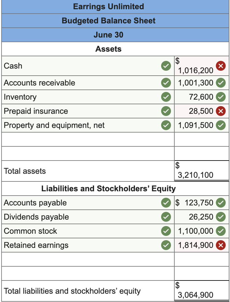Click the Assets section header

(109, 49)
